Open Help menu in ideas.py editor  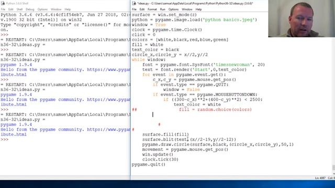[198, 9]
